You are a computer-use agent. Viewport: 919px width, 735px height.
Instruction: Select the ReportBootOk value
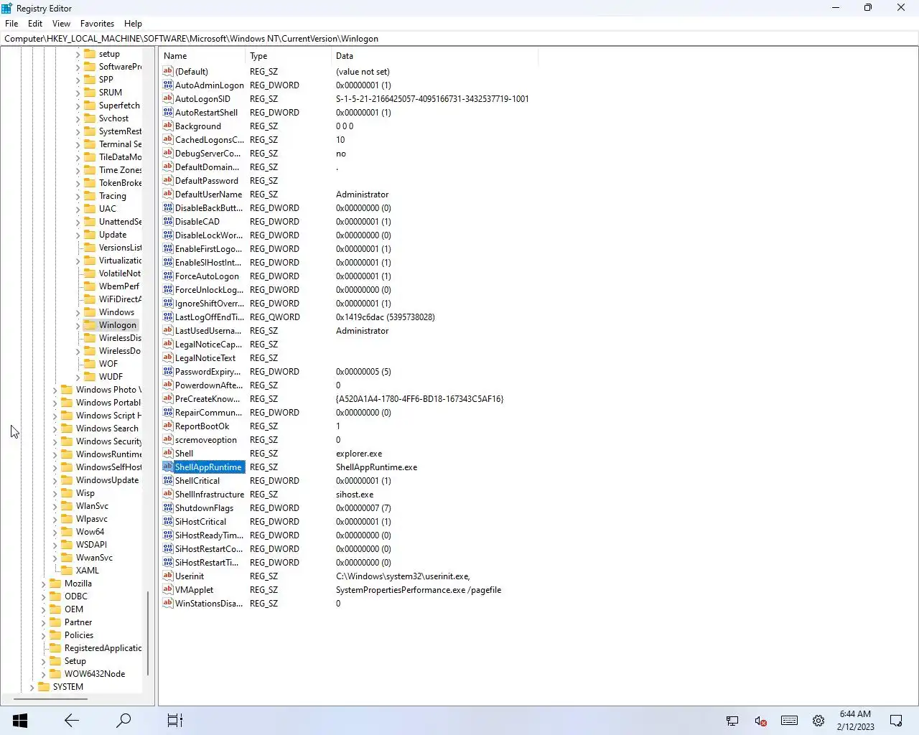(202, 426)
